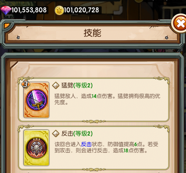Select the 猛劈 sword skill card
The image size is (186, 173).
tap(36, 100)
